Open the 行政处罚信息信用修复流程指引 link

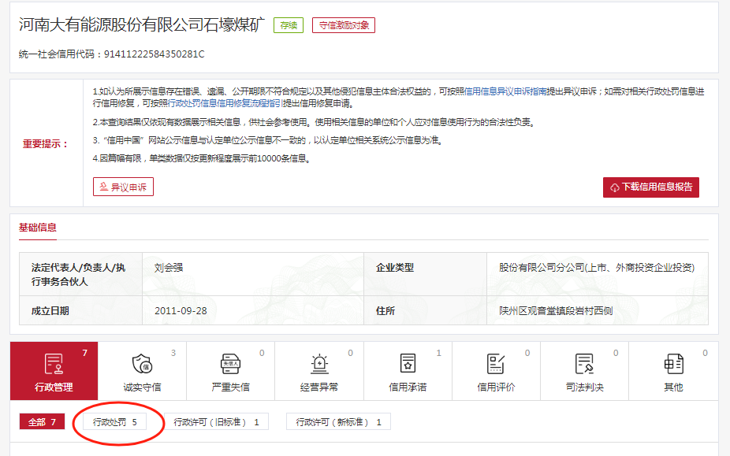coord(225,104)
